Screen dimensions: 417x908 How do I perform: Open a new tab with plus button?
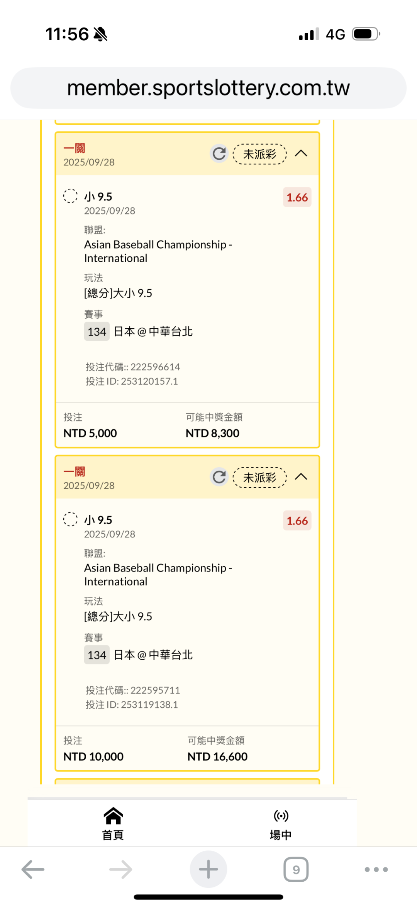pyautogui.click(x=208, y=870)
